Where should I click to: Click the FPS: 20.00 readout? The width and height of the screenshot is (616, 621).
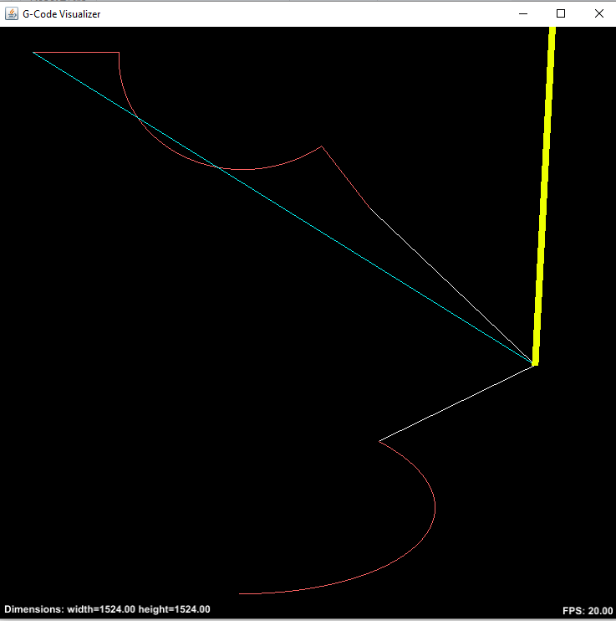click(588, 611)
